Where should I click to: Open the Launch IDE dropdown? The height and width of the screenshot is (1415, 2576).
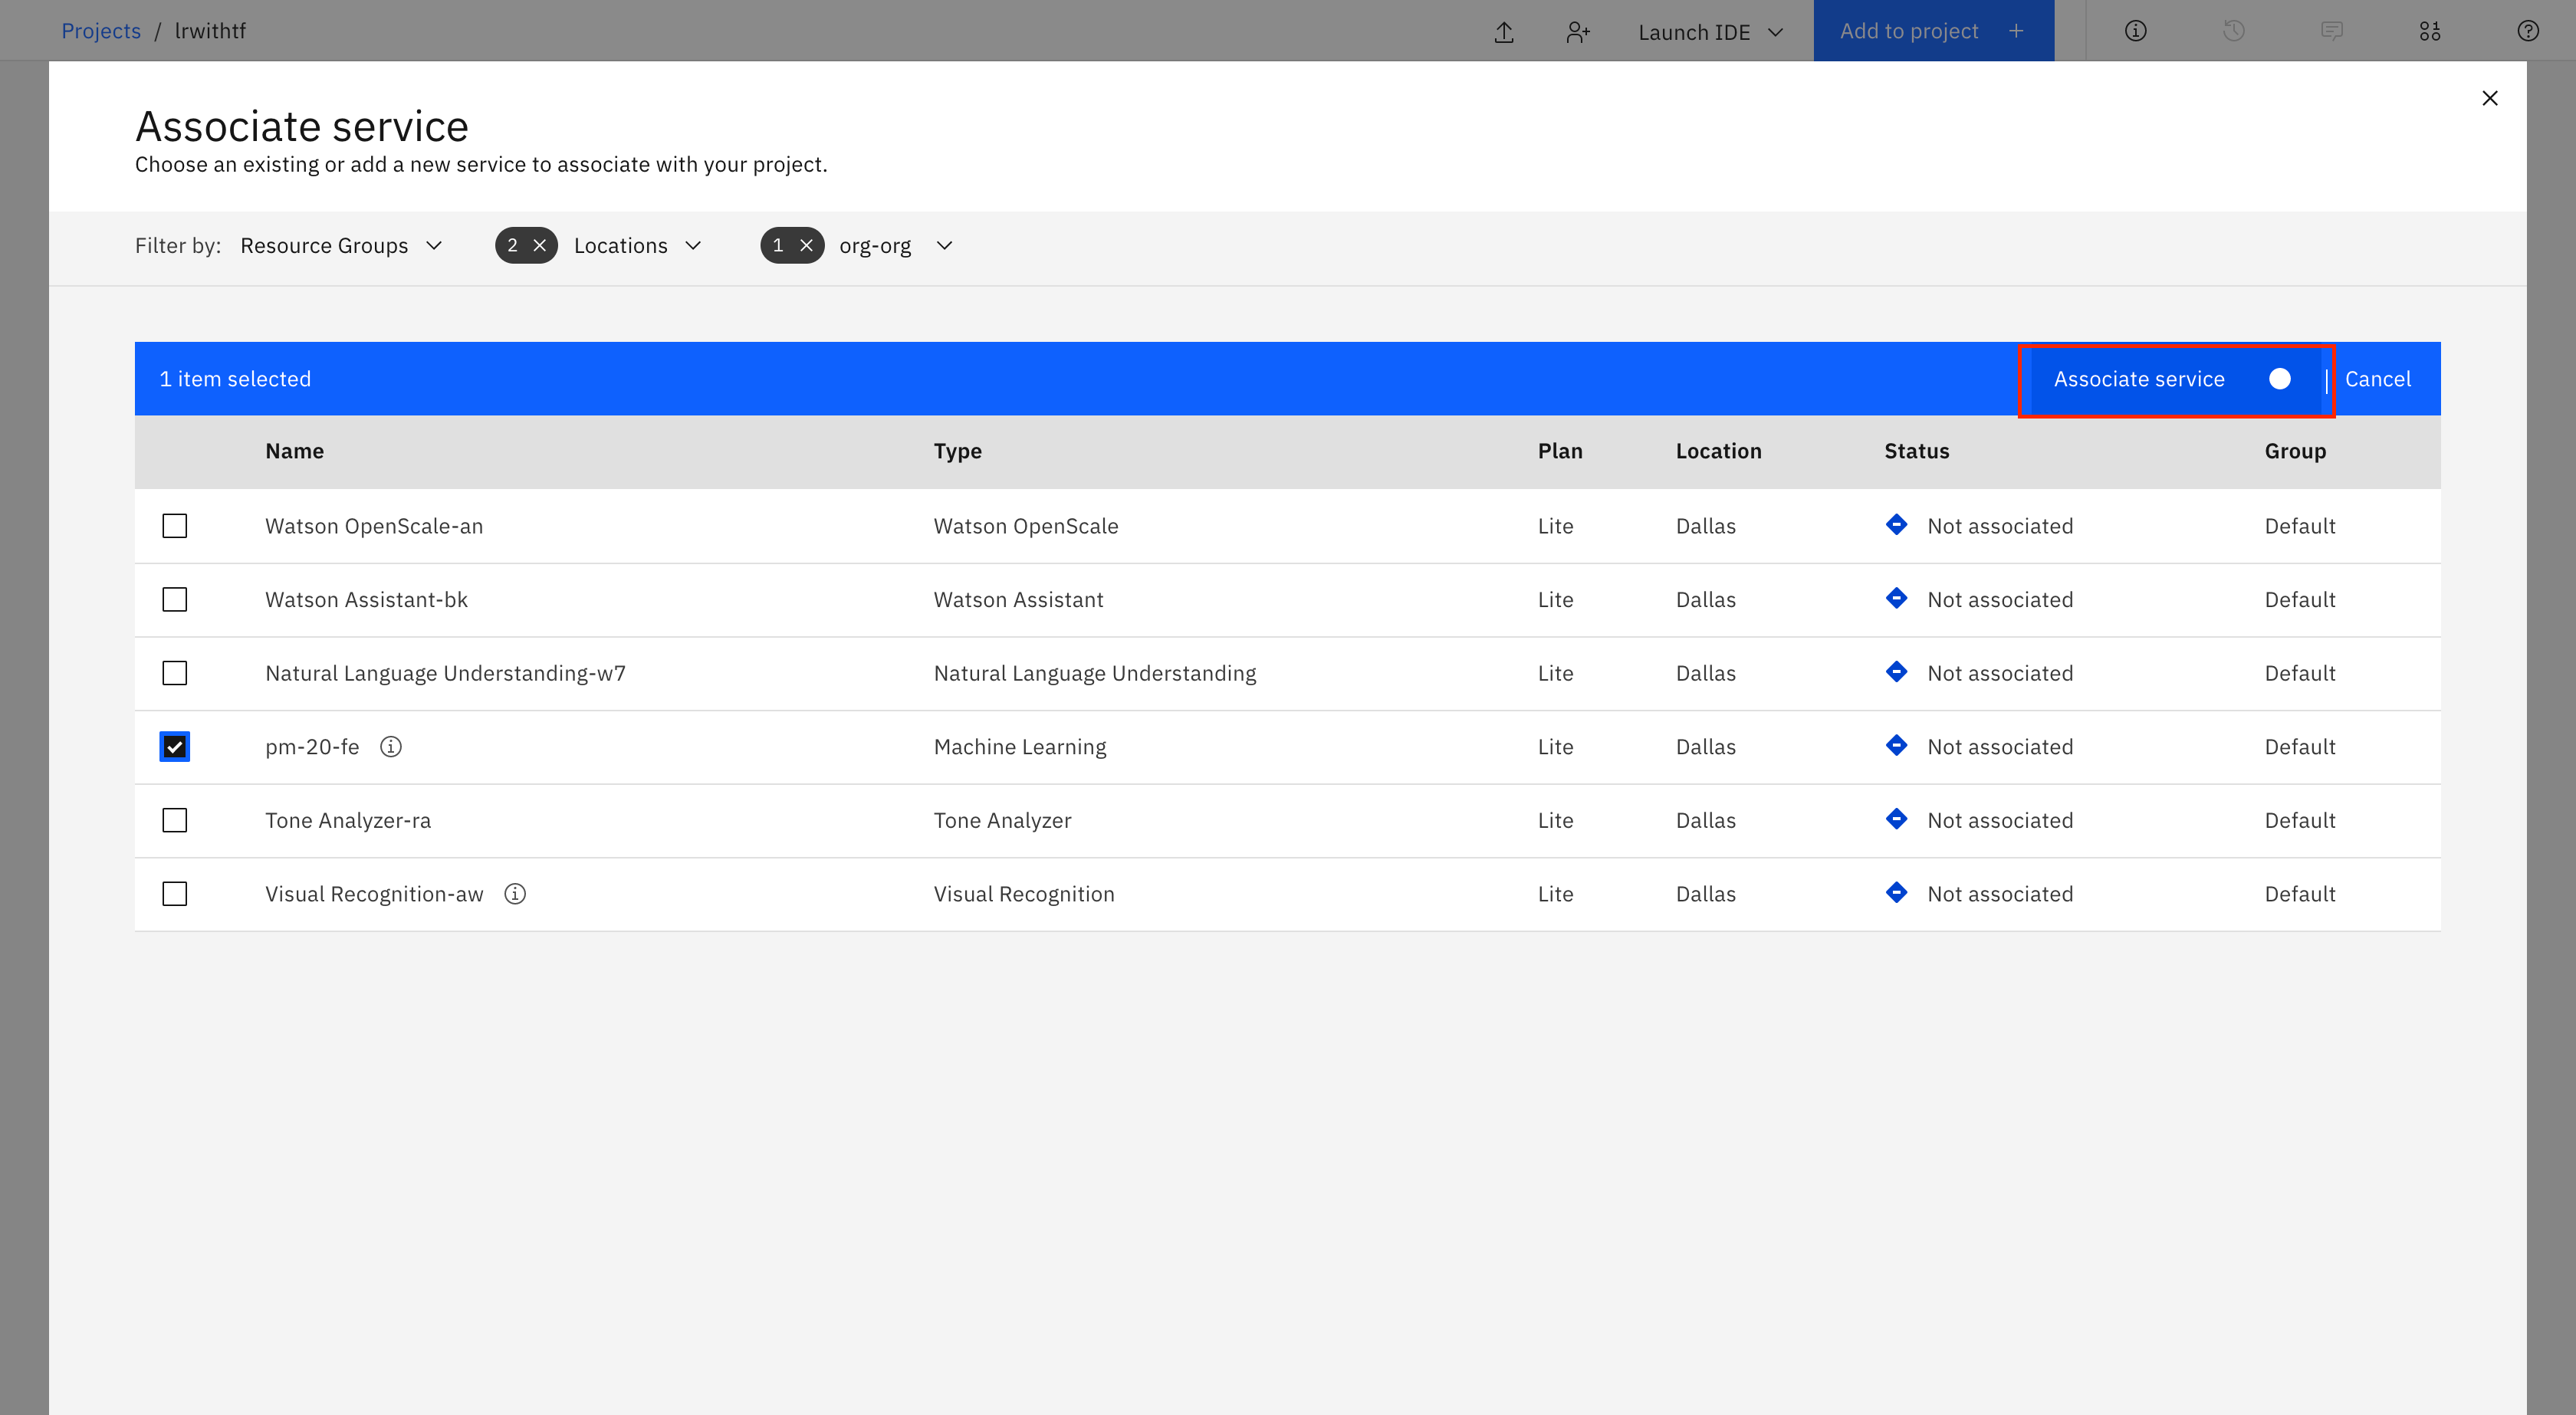coord(1710,32)
